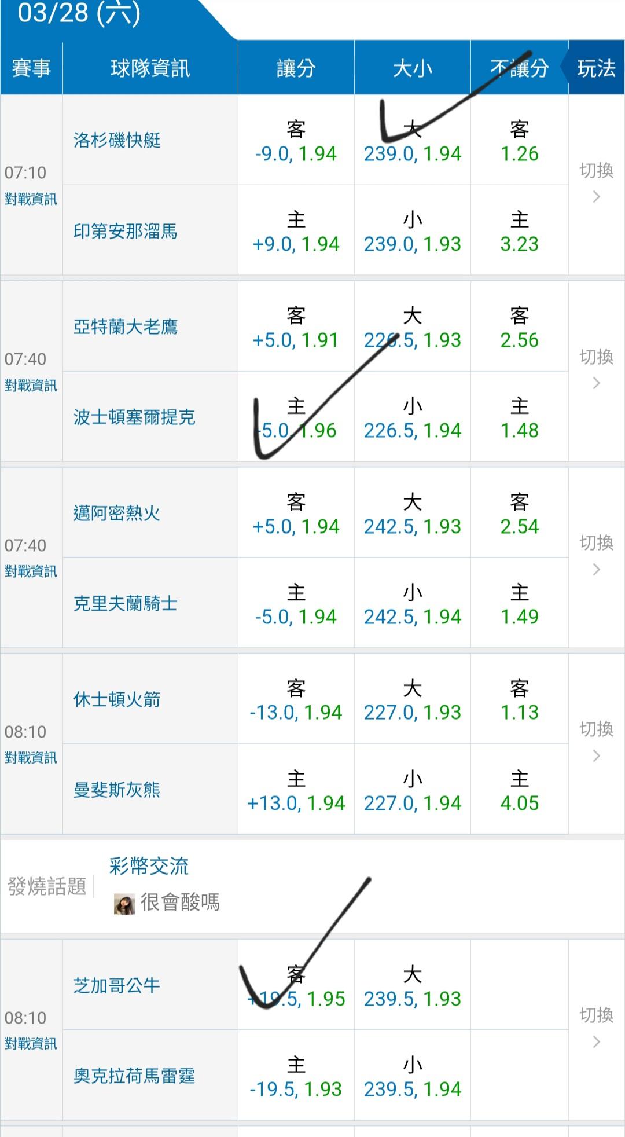Expand 切換 for Rockets vs Grizzlies game
Screen dimensions: 625x1137
[596, 742]
